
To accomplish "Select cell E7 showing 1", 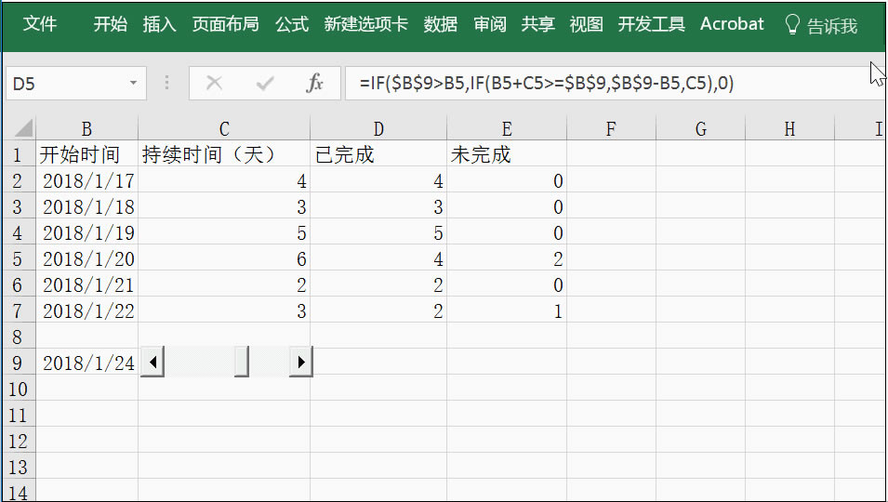I will (x=507, y=310).
